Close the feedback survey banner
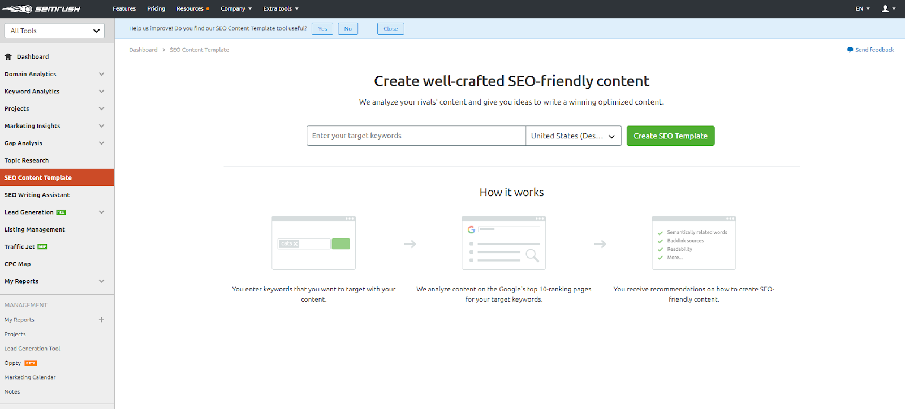 pyautogui.click(x=391, y=29)
